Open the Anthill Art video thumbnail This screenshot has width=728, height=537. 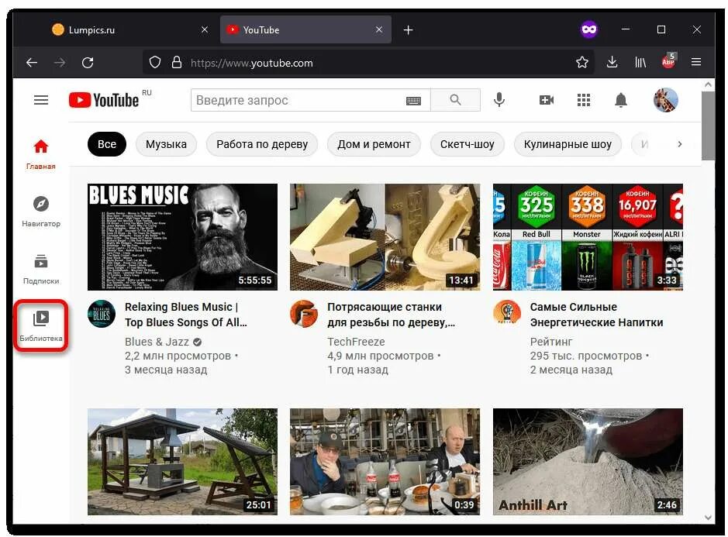[x=588, y=462]
